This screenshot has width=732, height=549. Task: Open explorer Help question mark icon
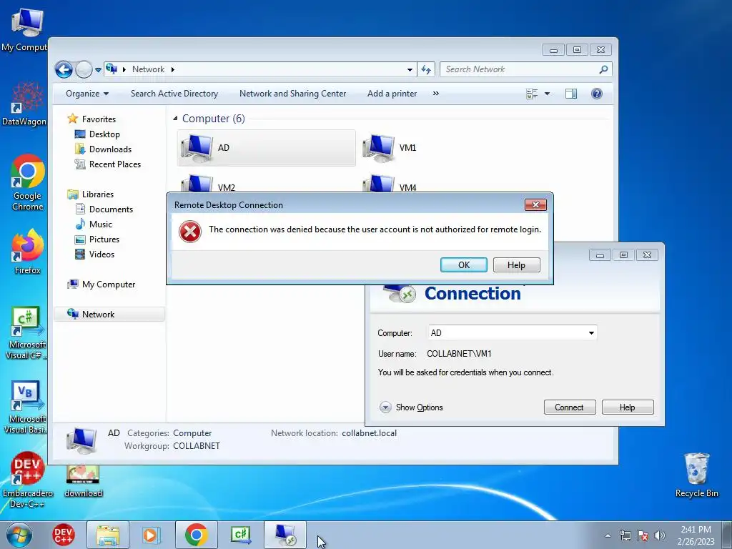[597, 94]
